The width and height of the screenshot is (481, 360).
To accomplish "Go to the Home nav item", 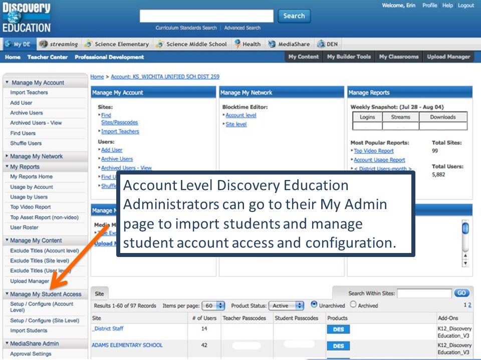I will (x=13, y=57).
